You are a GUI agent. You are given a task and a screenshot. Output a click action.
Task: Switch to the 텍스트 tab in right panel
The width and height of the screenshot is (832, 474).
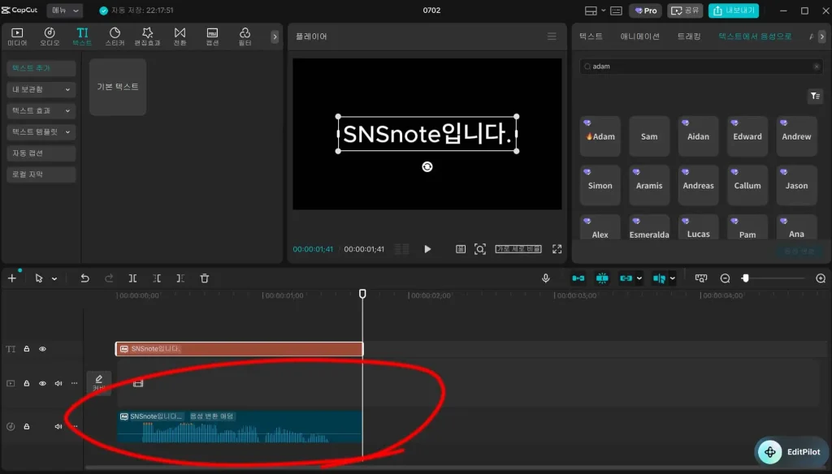coord(591,37)
